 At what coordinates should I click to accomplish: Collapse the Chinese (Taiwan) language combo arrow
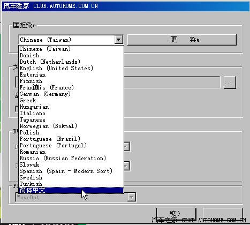pyautogui.click(x=119, y=40)
